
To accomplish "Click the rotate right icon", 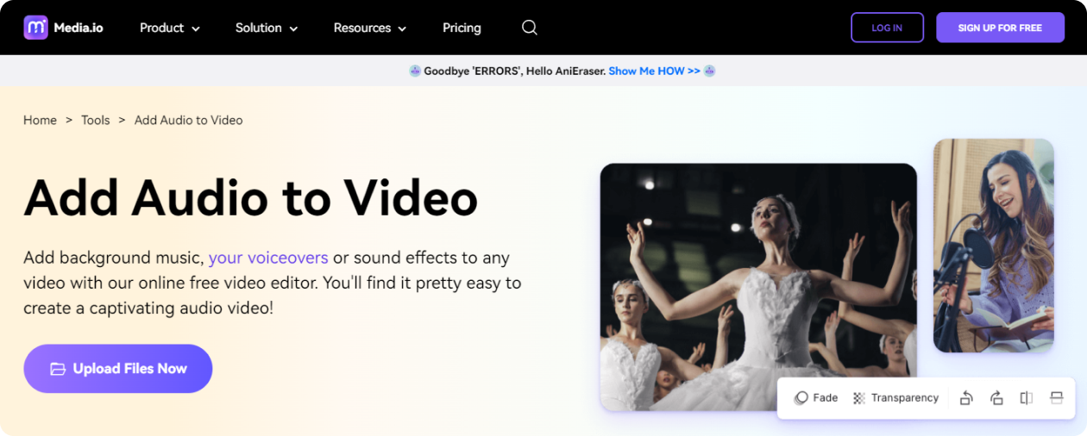I will [996, 398].
